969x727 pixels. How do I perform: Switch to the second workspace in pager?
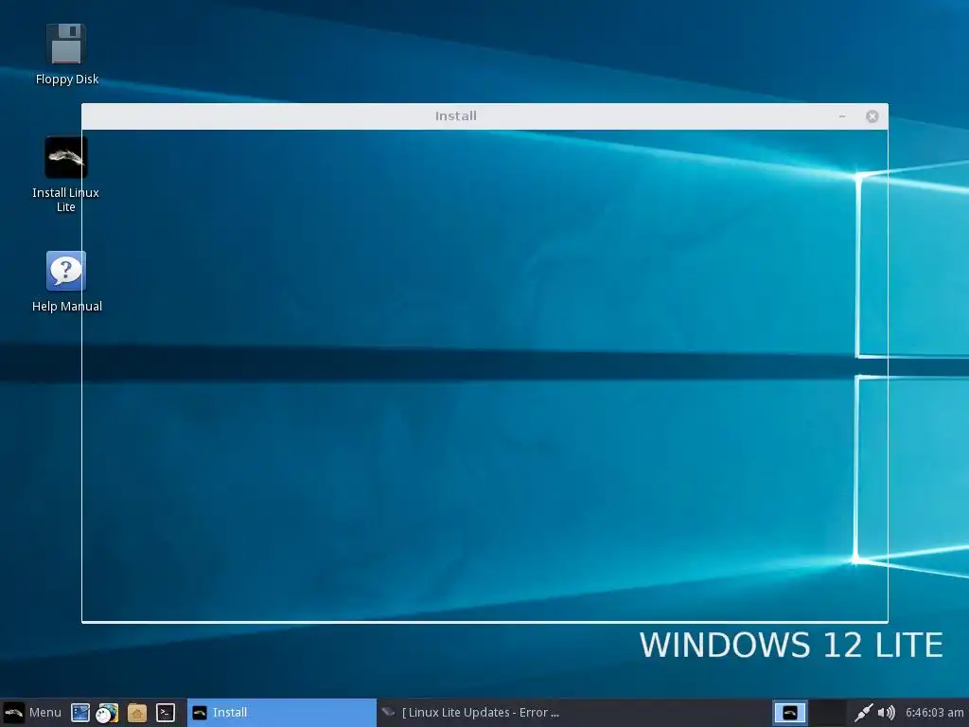tap(828, 713)
